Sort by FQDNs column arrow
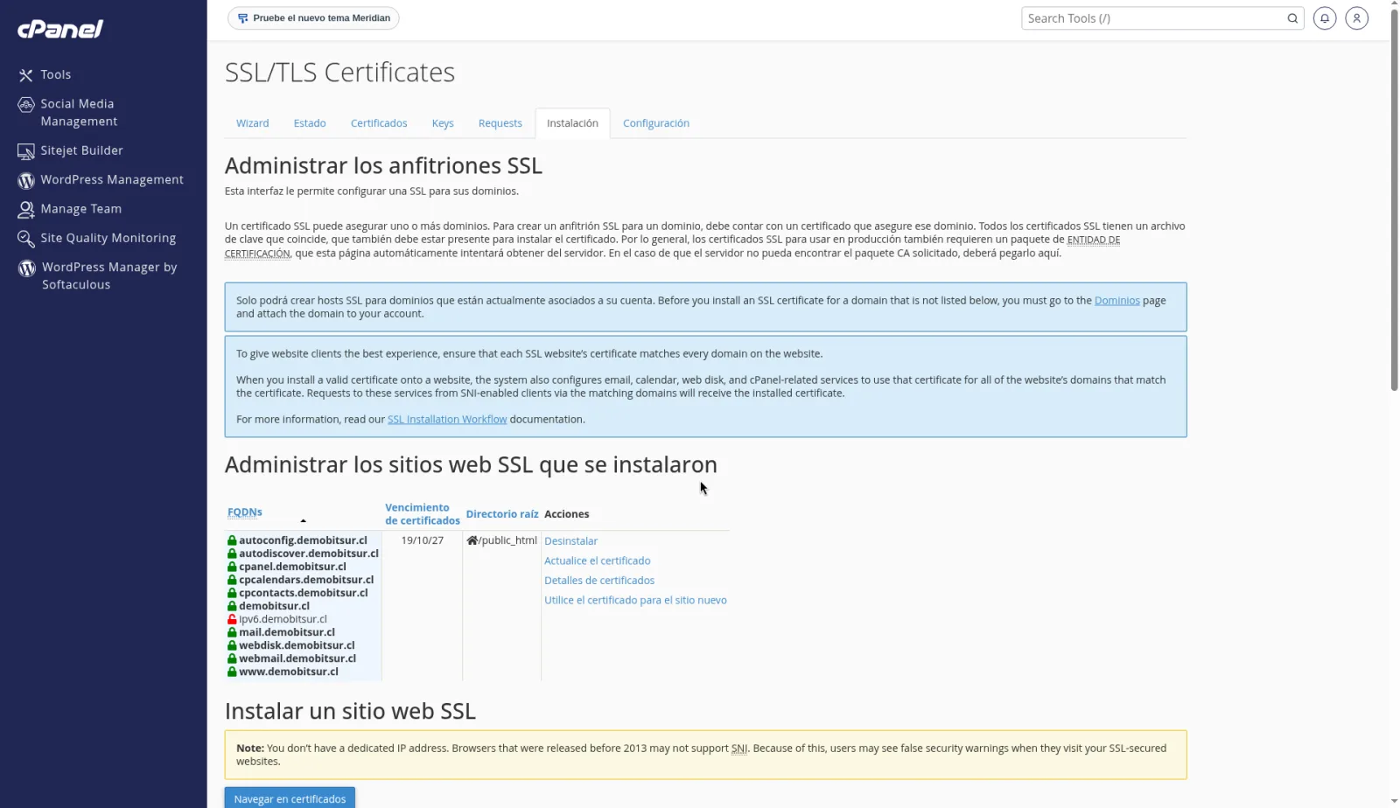 pyautogui.click(x=303, y=521)
